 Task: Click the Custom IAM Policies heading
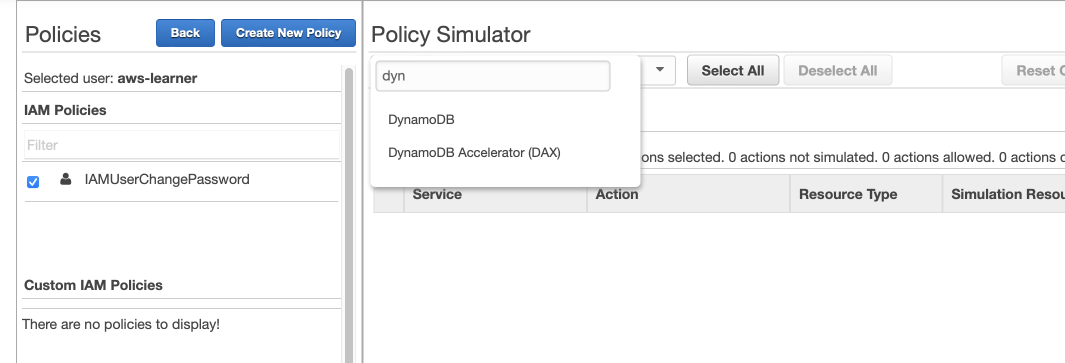click(x=93, y=285)
